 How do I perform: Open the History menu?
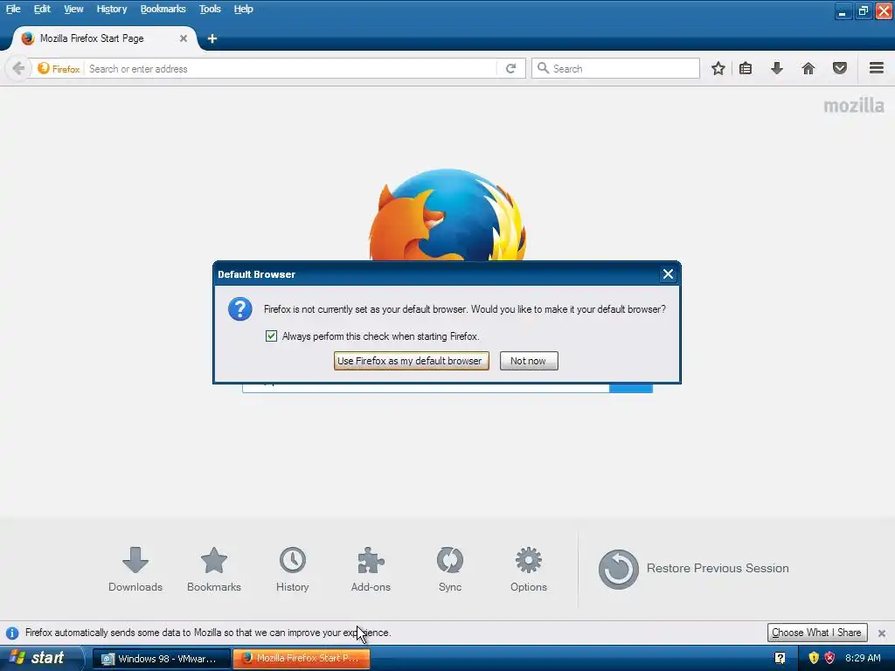tap(111, 9)
